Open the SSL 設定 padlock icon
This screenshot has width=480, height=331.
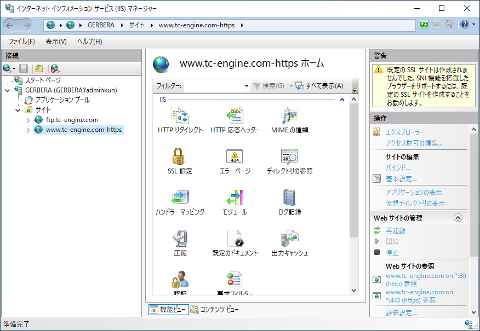(x=179, y=156)
